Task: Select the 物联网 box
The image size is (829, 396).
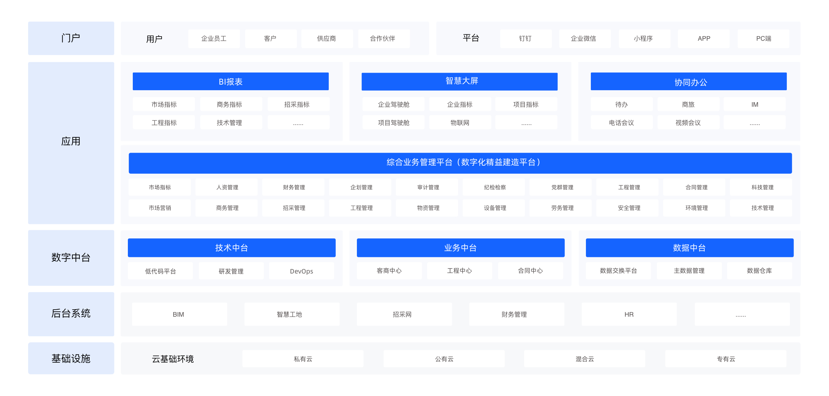Action: click(x=460, y=123)
